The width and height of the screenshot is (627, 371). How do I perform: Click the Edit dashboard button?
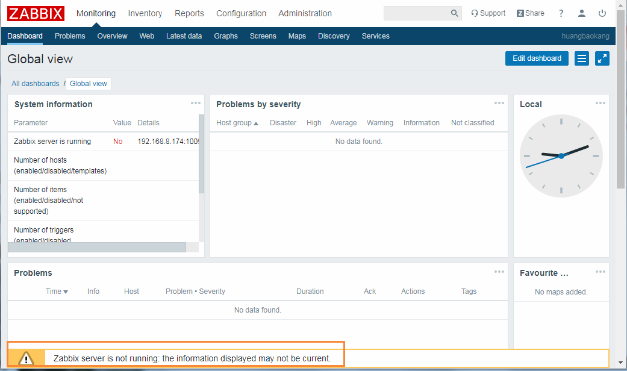(536, 58)
